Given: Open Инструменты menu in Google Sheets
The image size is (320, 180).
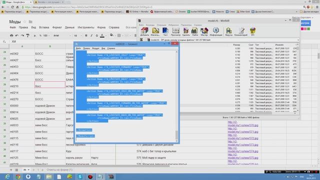Looking at the screenshot, I should click(x=85, y=27).
